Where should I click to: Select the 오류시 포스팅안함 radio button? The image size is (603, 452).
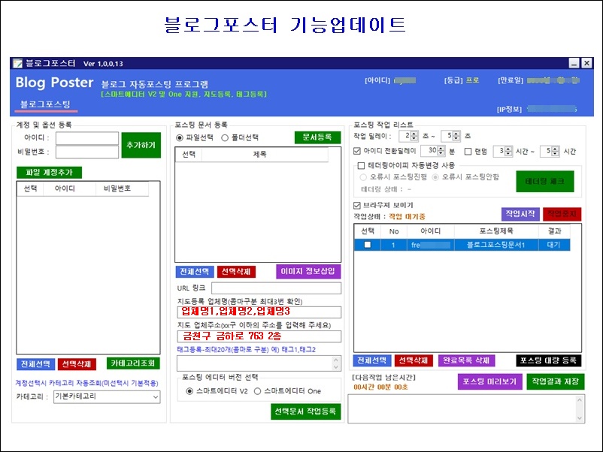coord(435,177)
